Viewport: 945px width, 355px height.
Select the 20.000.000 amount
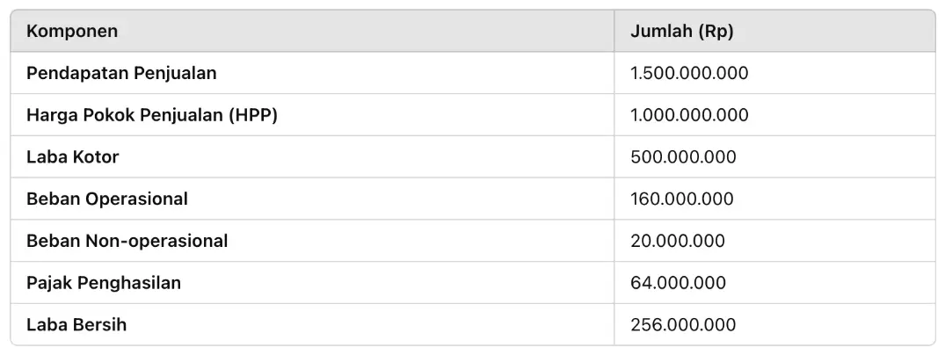pos(678,241)
